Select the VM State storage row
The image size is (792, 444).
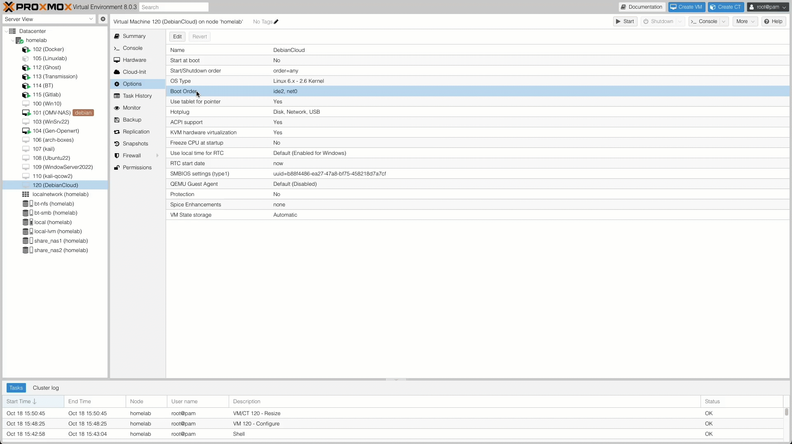pyautogui.click(x=478, y=215)
